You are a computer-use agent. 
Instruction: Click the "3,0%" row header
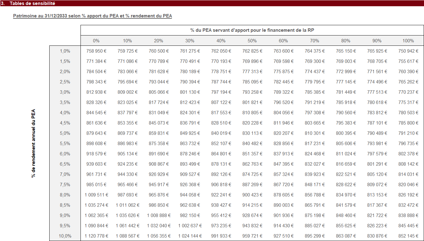(65, 92)
